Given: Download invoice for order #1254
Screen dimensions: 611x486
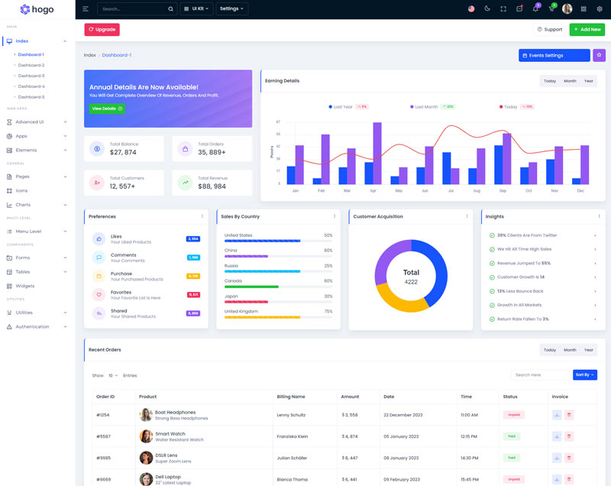Looking at the screenshot, I should [557, 415].
